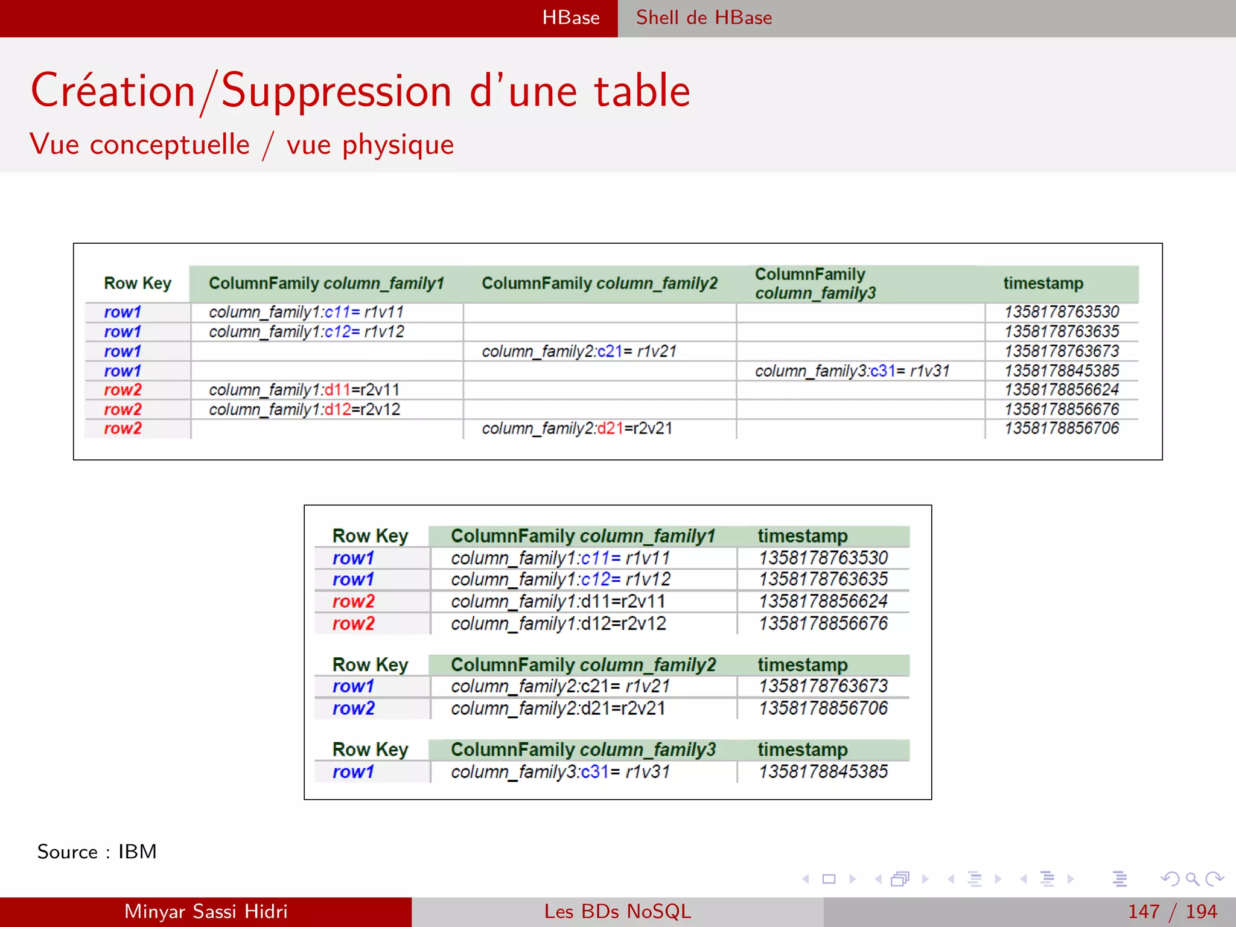Image resolution: width=1236 pixels, height=927 pixels.
Task: Select first row1 key in top table
Action: coord(123,312)
